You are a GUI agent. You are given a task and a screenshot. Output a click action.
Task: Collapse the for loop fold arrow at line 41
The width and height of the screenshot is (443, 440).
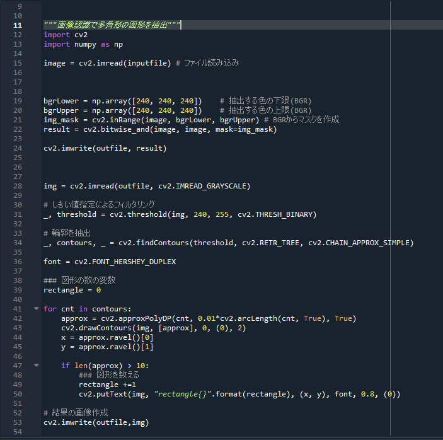36,309
